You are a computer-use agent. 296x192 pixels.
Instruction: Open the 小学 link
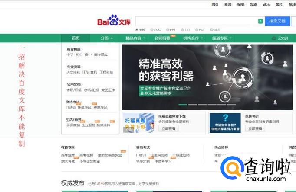[70, 55]
